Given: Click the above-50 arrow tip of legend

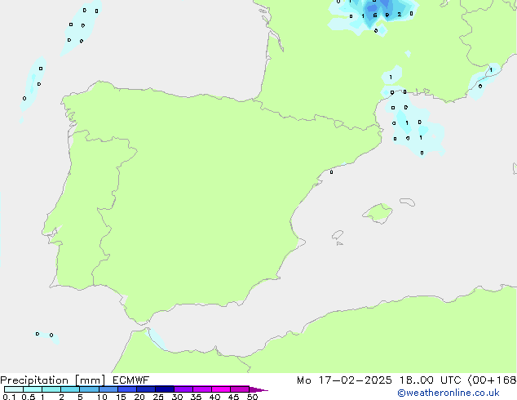Looking at the screenshot, I should coord(258,389).
